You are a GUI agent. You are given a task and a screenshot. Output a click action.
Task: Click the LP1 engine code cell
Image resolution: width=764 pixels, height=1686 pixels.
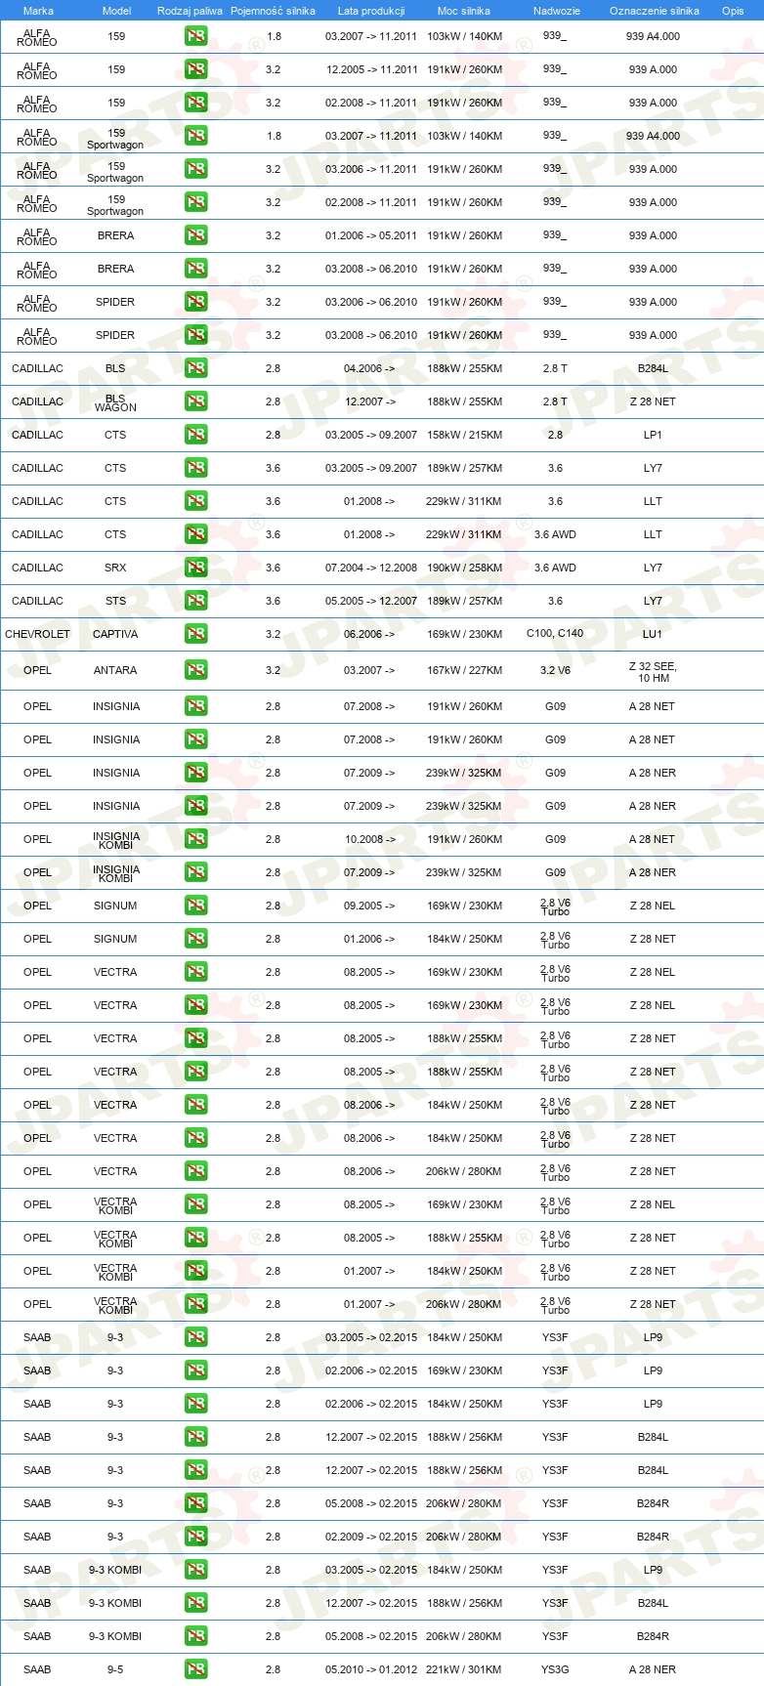(653, 435)
